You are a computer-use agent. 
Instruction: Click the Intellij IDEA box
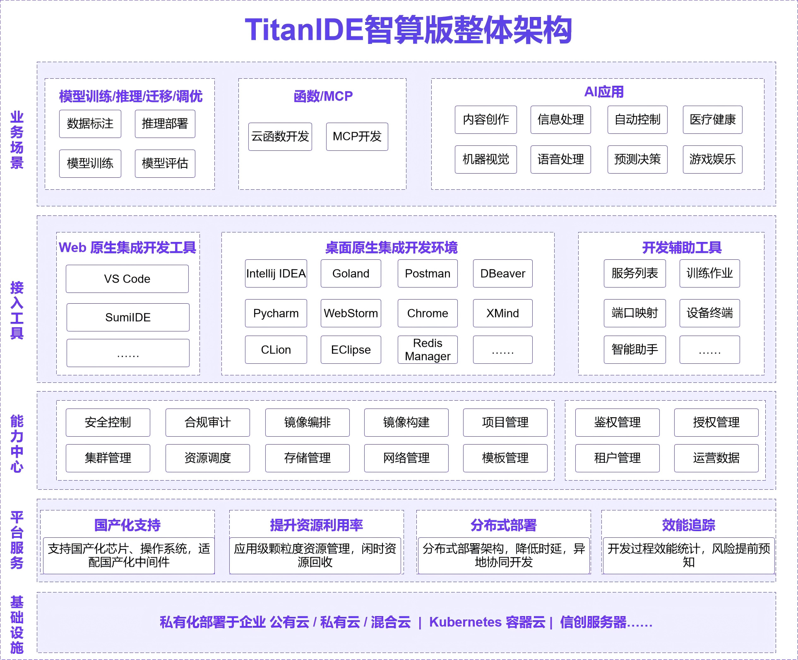[276, 273]
